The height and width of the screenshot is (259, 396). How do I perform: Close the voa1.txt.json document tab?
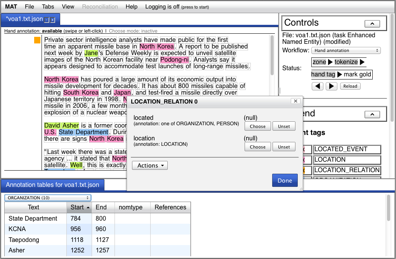point(53,20)
